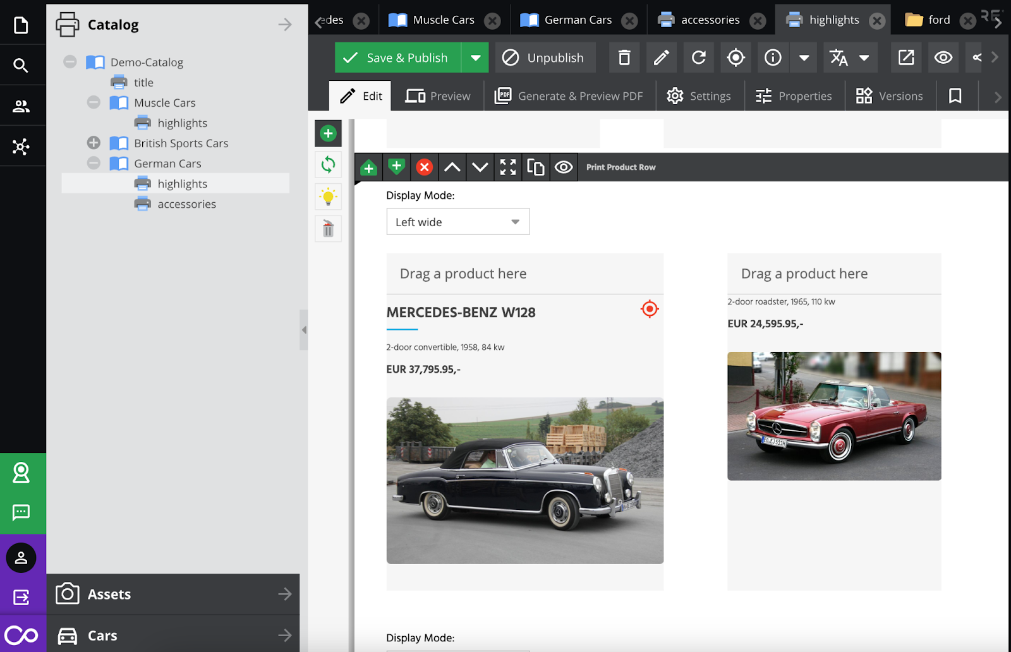Click the lightbulb highlight editables icon
This screenshot has width=1011, height=652.
[x=328, y=197]
